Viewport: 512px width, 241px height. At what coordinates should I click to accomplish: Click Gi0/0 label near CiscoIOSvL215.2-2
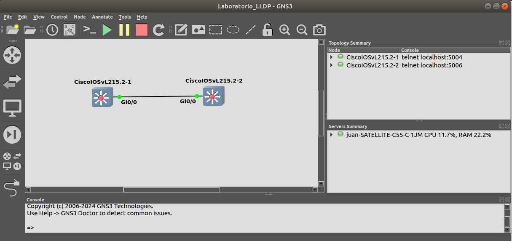(188, 101)
